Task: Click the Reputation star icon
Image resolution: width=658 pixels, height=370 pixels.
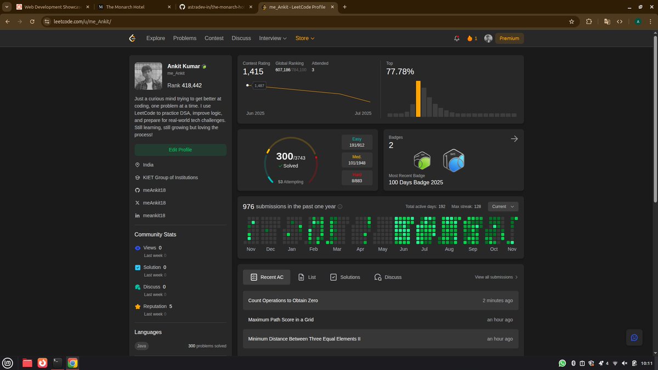Action: [x=138, y=306]
